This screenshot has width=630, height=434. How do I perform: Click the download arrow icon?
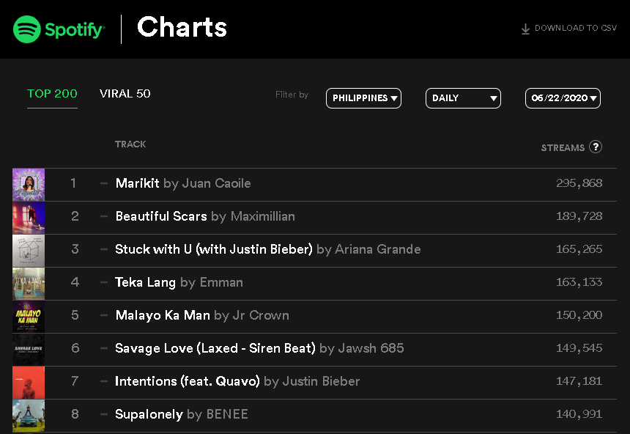click(x=525, y=29)
